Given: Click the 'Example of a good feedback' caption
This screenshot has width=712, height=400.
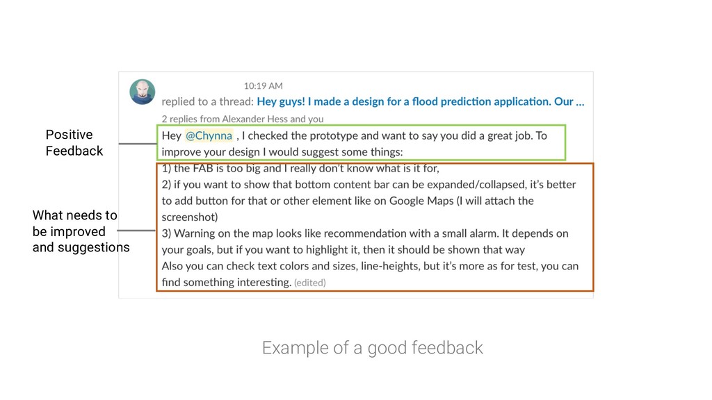Looking at the screenshot, I should coord(372,347).
